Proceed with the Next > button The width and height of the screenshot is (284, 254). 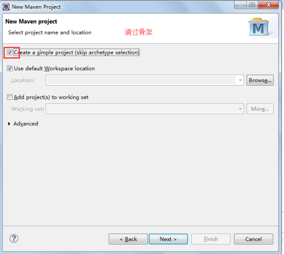(168, 239)
